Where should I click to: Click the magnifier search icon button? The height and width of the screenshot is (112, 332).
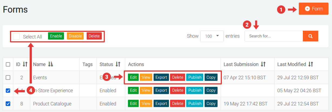point(310,36)
